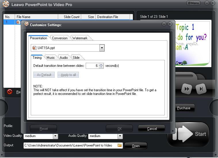Click the Slide Count column header

tap(70, 17)
